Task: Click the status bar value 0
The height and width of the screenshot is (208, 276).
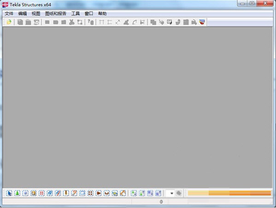Action: pyautogui.click(x=161, y=202)
